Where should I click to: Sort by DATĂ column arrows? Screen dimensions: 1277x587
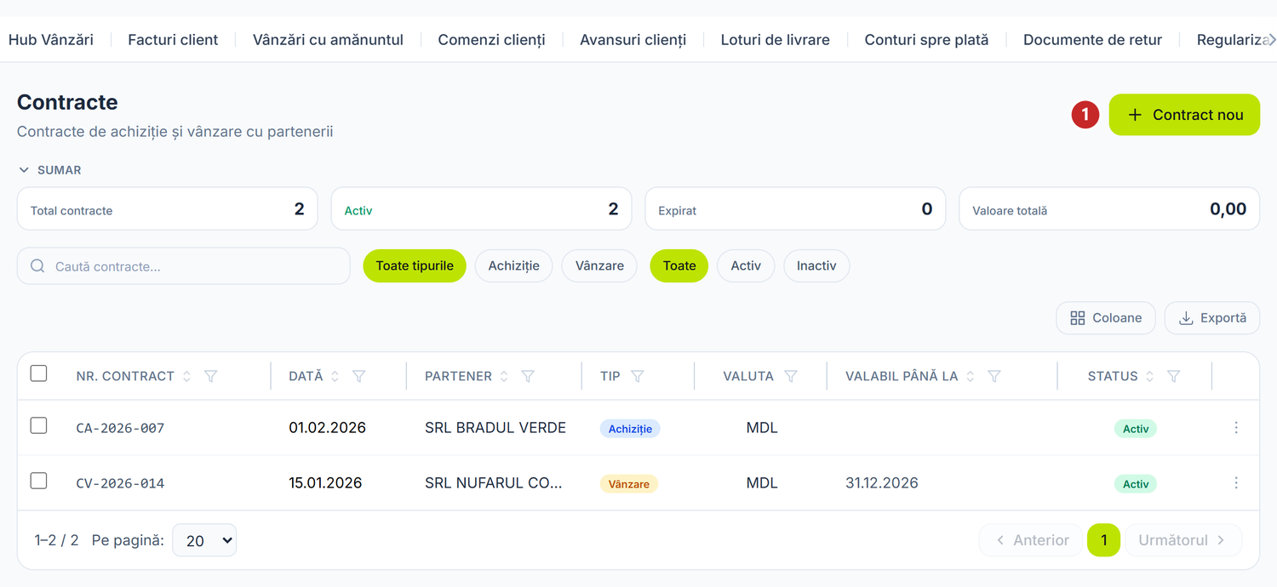(x=335, y=376)
